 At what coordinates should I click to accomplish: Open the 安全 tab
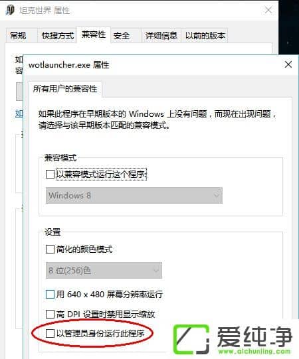tap(122, 36)
